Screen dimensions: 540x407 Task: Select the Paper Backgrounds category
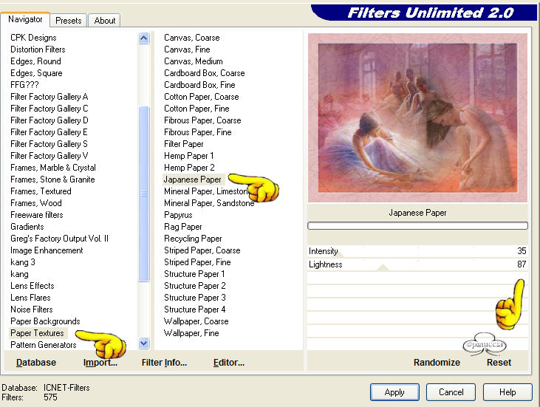(x=45, y=321)
